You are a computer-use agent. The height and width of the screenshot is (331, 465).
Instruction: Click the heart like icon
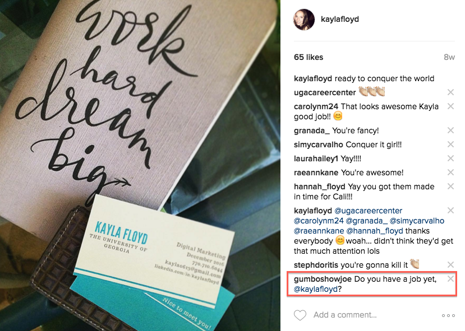pos(300,315)
